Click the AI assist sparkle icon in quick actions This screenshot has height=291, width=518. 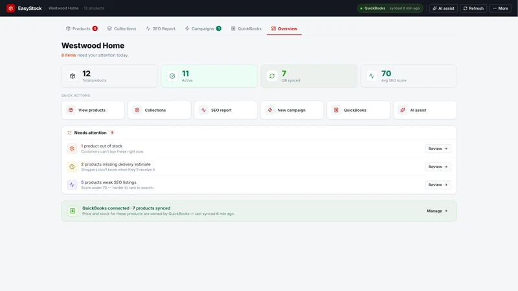[x=403, y=110]
